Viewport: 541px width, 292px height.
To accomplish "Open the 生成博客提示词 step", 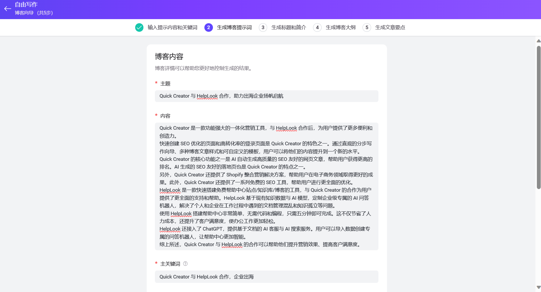I will [234, 27].
